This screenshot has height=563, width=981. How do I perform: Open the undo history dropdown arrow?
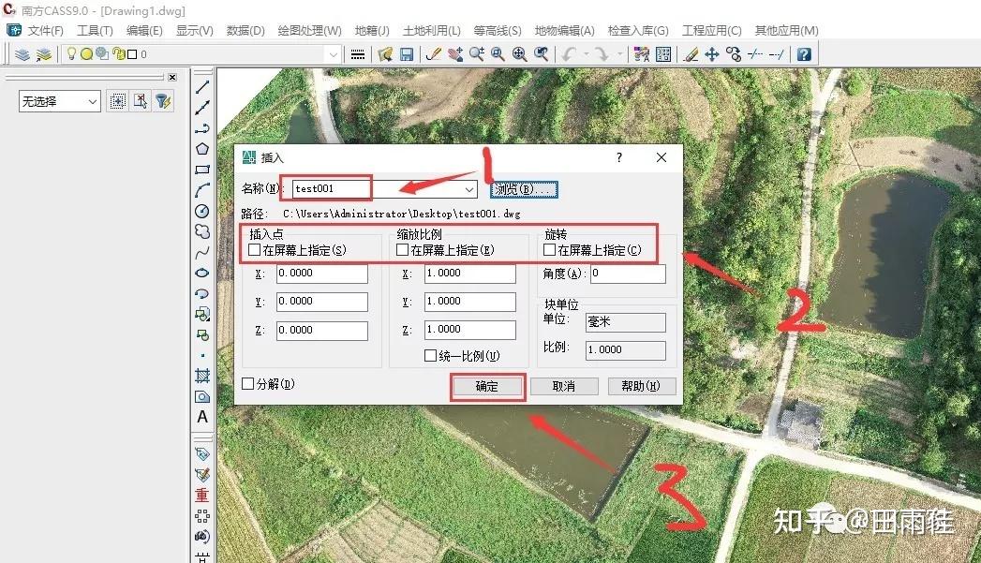tap(587, 54)
